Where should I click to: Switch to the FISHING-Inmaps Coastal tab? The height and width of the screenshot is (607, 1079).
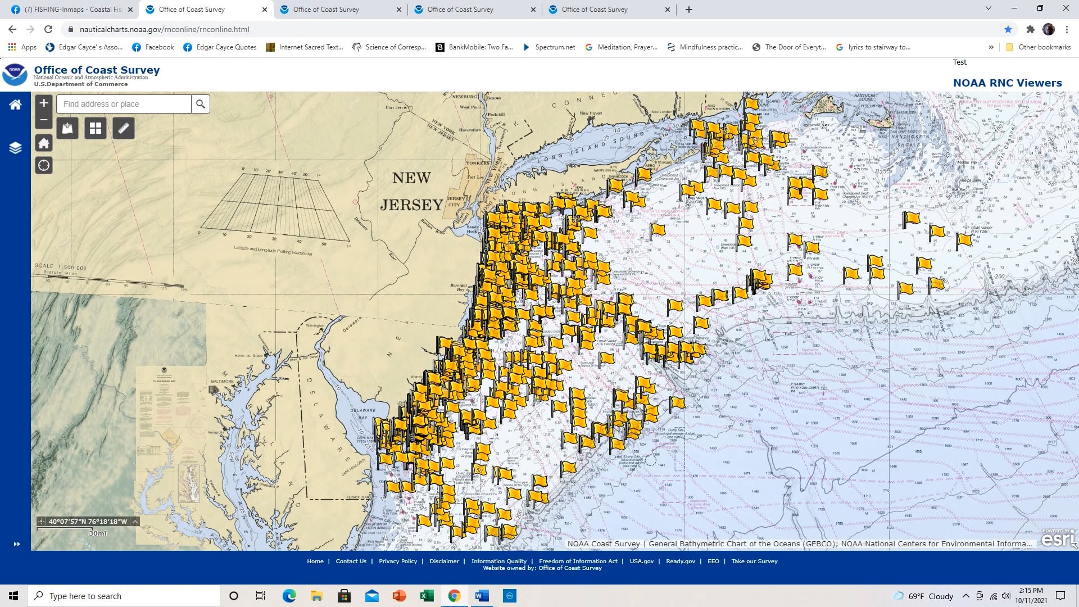(73, 9)
